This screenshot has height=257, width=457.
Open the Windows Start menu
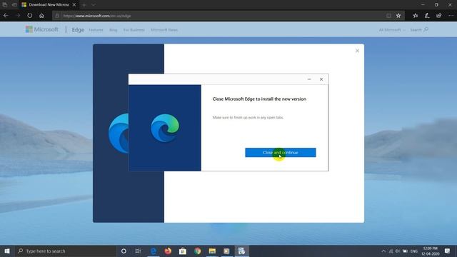[7, 251]
